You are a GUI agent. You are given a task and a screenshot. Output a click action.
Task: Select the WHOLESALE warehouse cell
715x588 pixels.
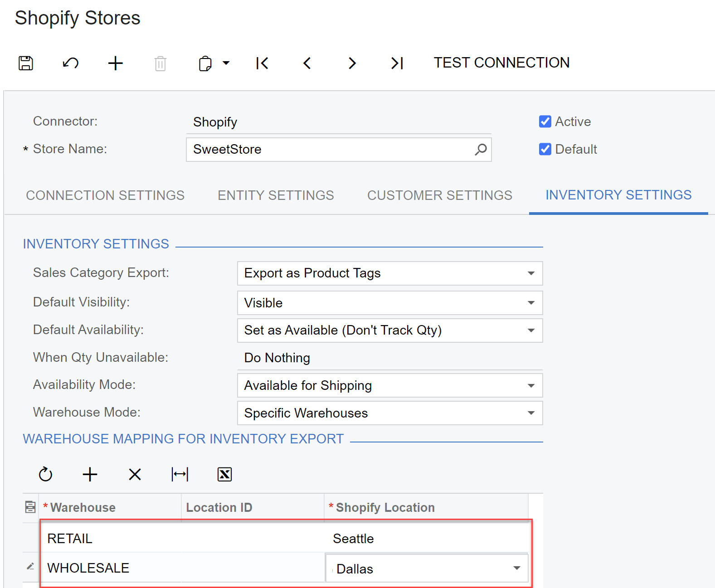tap(111, 568)
